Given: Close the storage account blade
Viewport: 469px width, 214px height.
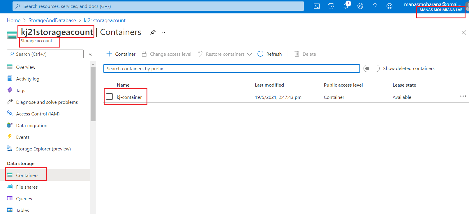Looking at the screenshot, I should tap(464, 32).
